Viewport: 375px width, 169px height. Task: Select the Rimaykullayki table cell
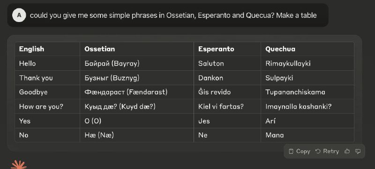point(307,64)
